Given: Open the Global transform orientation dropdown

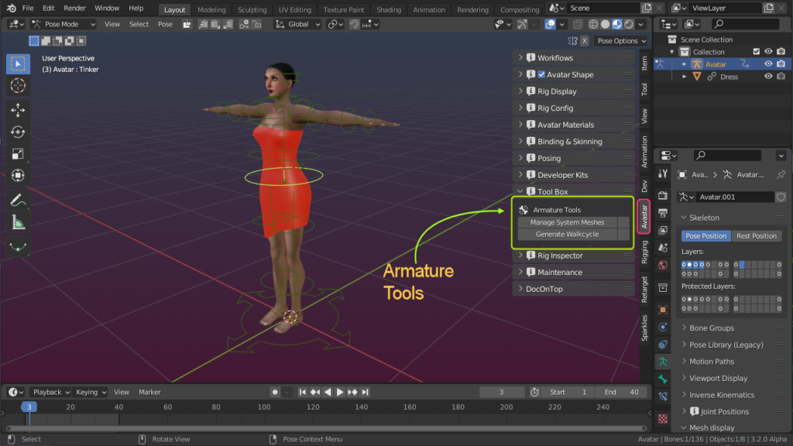Looking at the screenshot, I should coord(298,23).
